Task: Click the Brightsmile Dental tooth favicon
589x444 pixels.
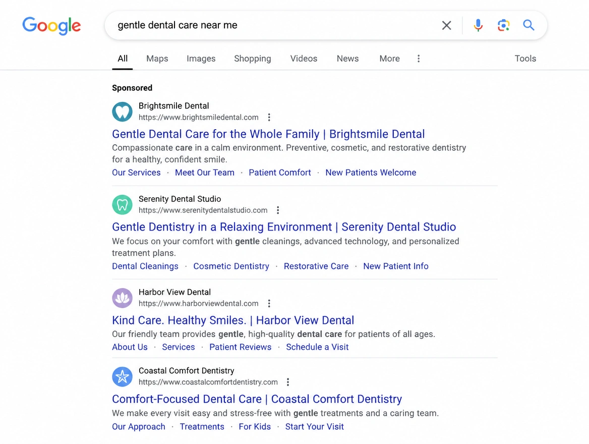Action: [122, 112]
